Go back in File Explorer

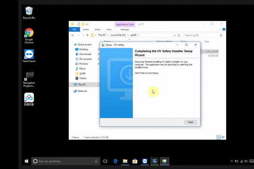(x=73, y=35)
